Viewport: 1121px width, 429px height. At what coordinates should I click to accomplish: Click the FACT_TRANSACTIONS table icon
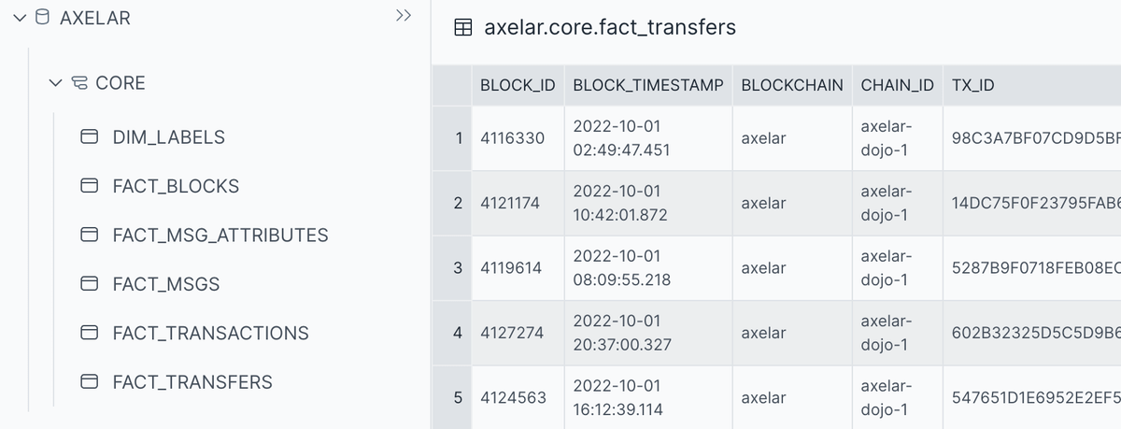(90, 334)
